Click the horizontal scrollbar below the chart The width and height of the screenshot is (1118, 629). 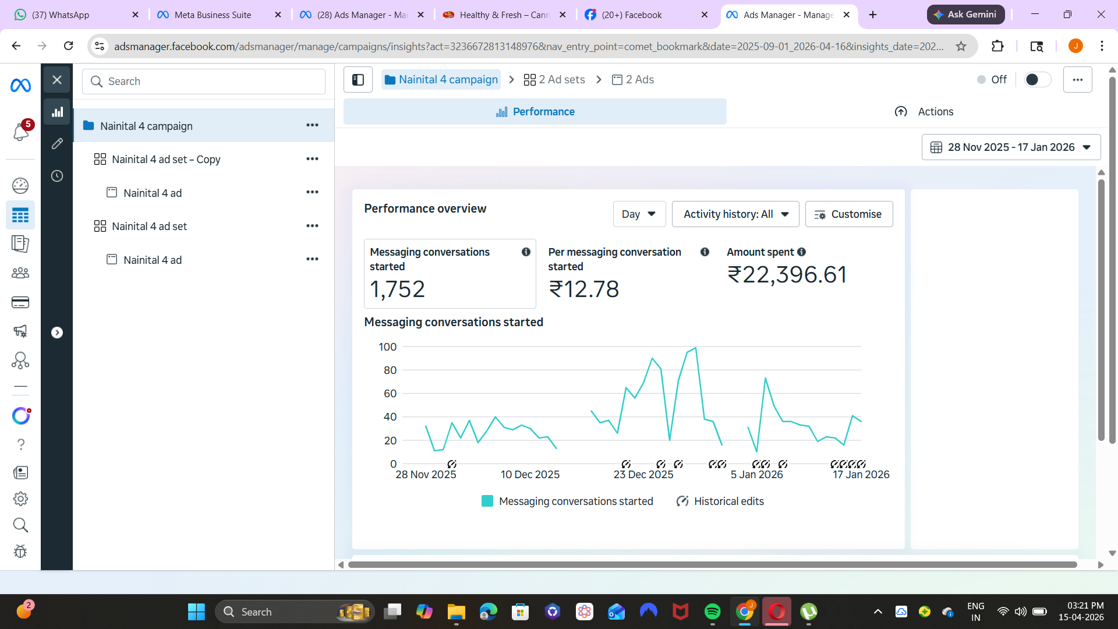pos(712,564)
